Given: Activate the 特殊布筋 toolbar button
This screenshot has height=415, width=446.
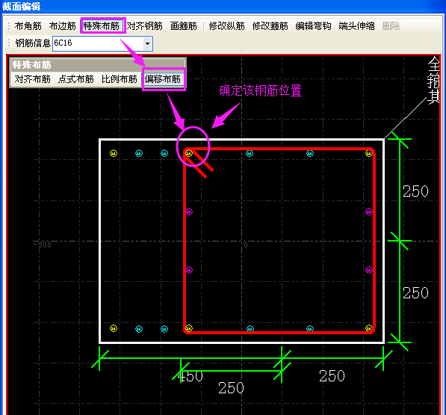Looking at the screenshot, I should (x=102, y=26).
